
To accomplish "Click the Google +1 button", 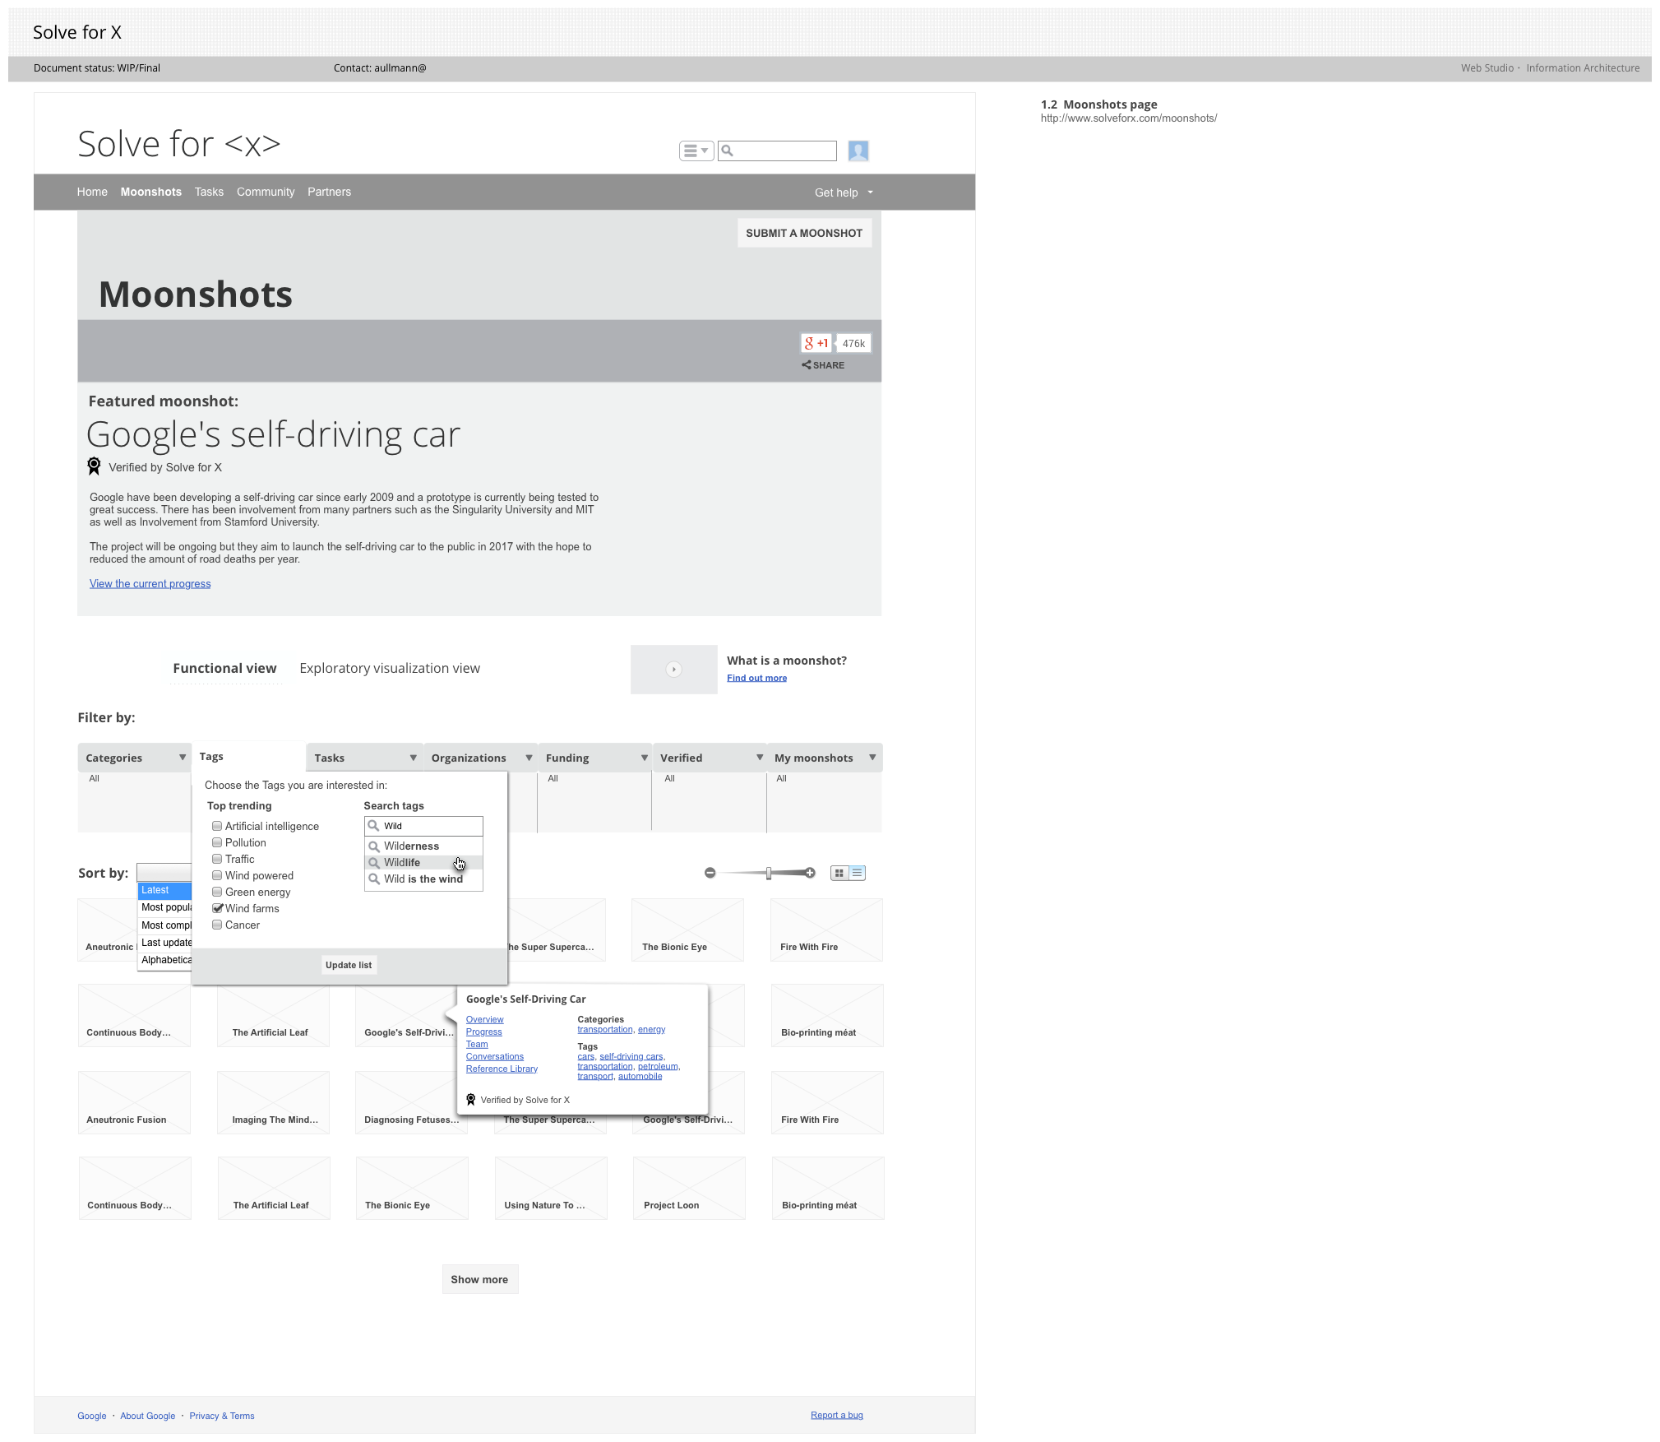I will [x=816, y=343].
